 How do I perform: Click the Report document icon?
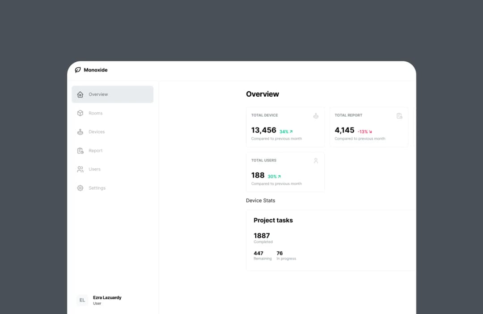coord(80,150)
